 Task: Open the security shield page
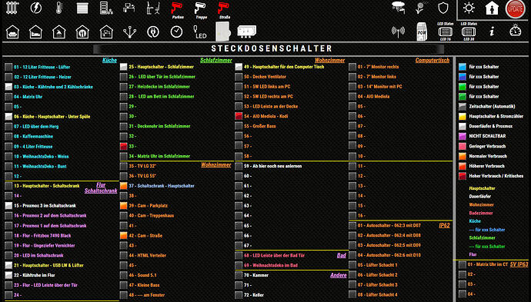coord(443,8)
